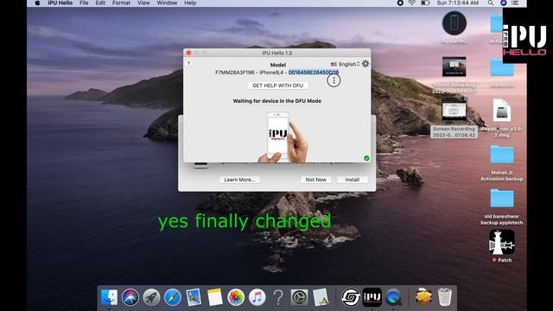Open the black-white S logo Dock app

[351, 297]
